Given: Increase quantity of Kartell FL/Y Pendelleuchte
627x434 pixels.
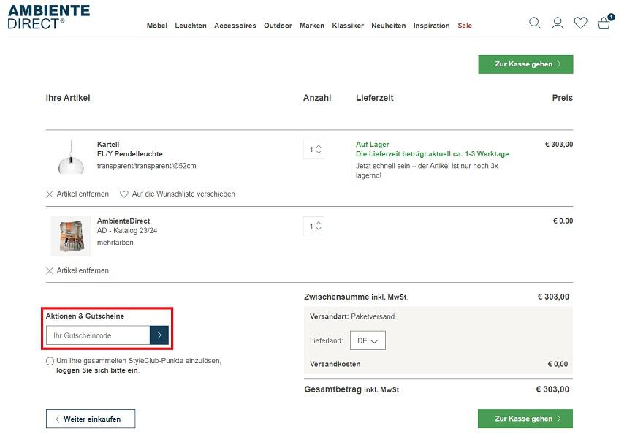Looking at the screenshot, I should (319, 146).
